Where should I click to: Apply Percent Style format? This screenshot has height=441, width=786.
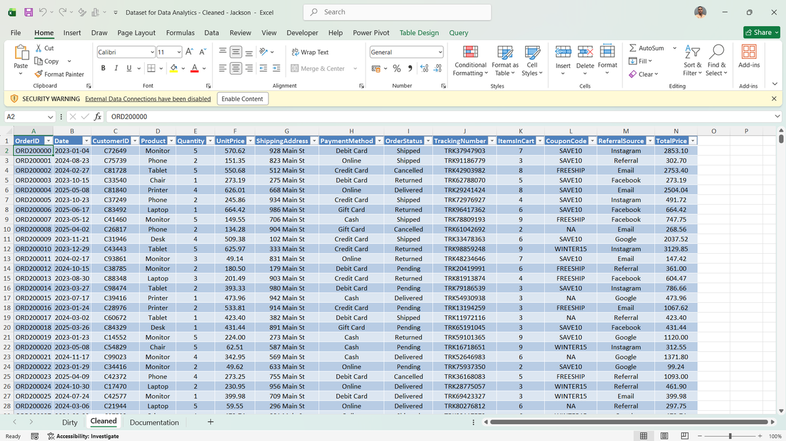(x=396, y=68)
